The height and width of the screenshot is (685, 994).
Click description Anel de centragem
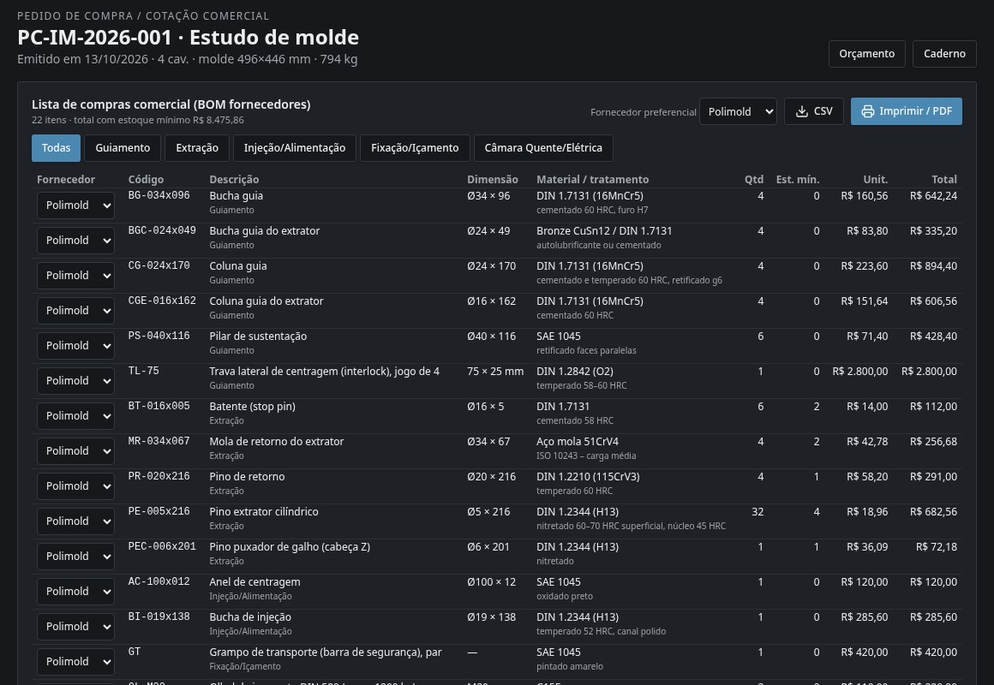tap(254, 581)
